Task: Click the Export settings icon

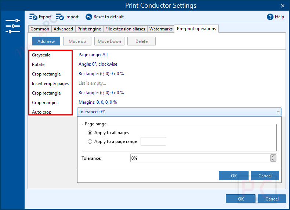Action: point(33,17)
